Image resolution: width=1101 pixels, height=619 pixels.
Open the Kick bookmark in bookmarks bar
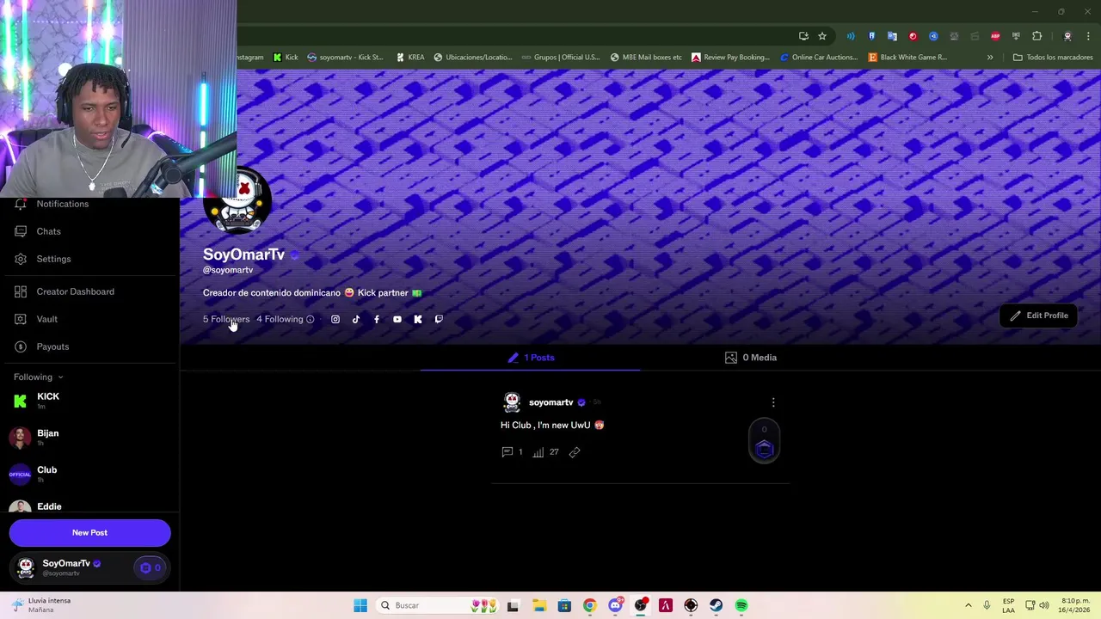[286, 58]
